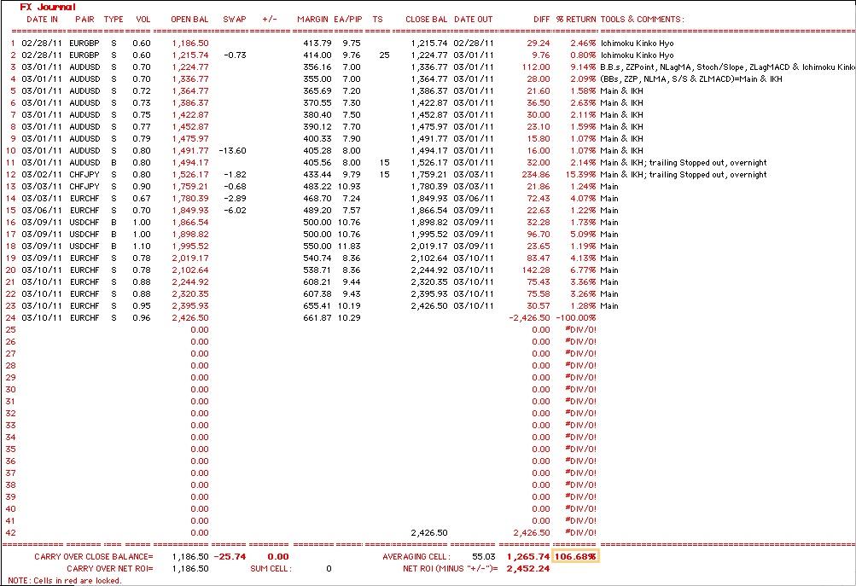Screen dimensions: 856x586
Task: Select the TOOLS & COMMENTS header
Action: click(x=642, y=19)
